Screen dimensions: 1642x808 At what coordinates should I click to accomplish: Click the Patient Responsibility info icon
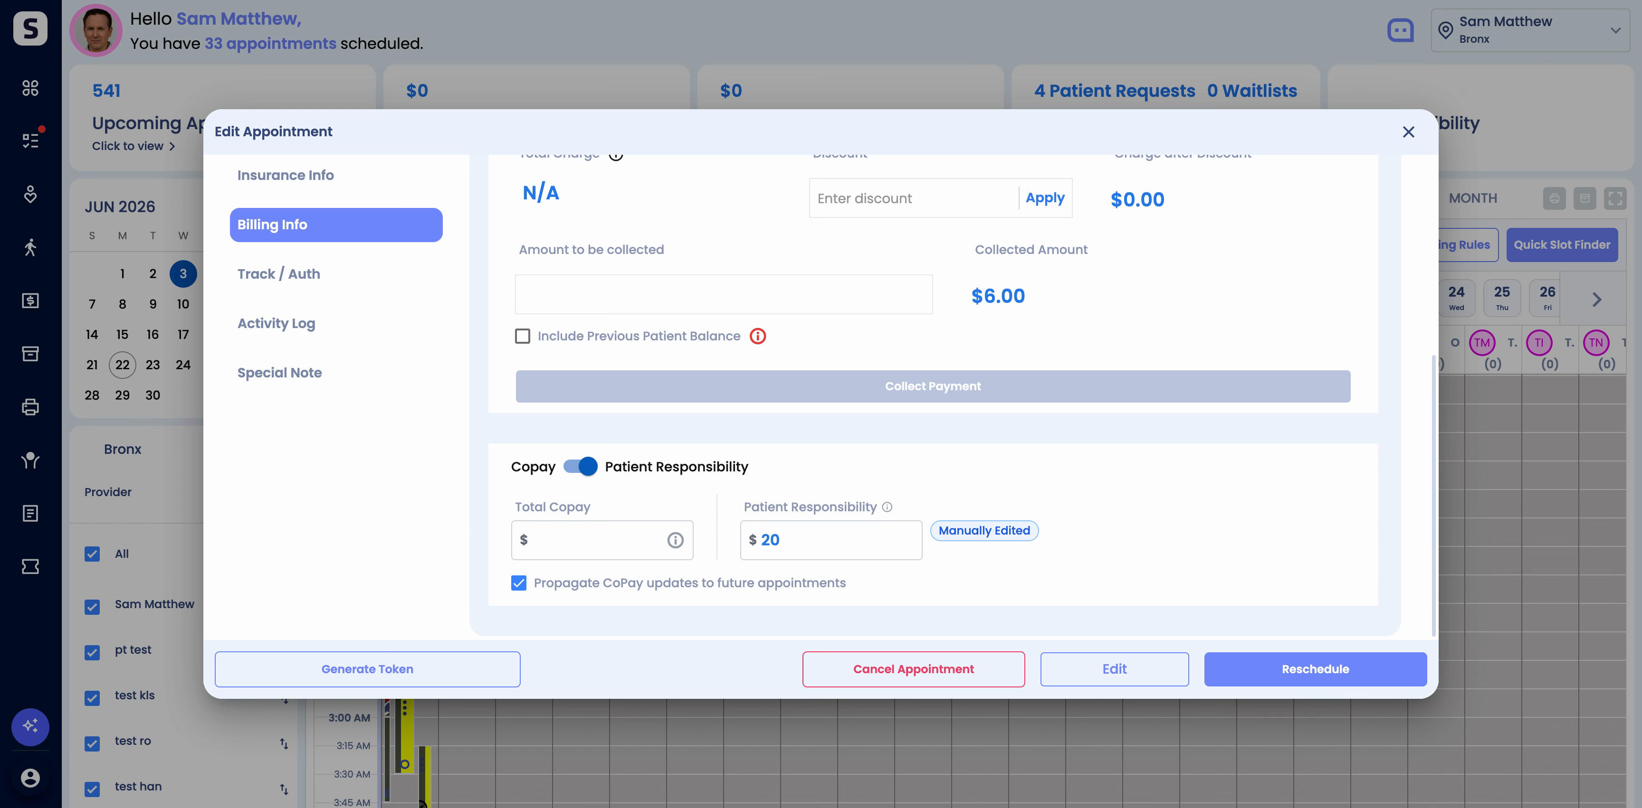coord(887,507)
